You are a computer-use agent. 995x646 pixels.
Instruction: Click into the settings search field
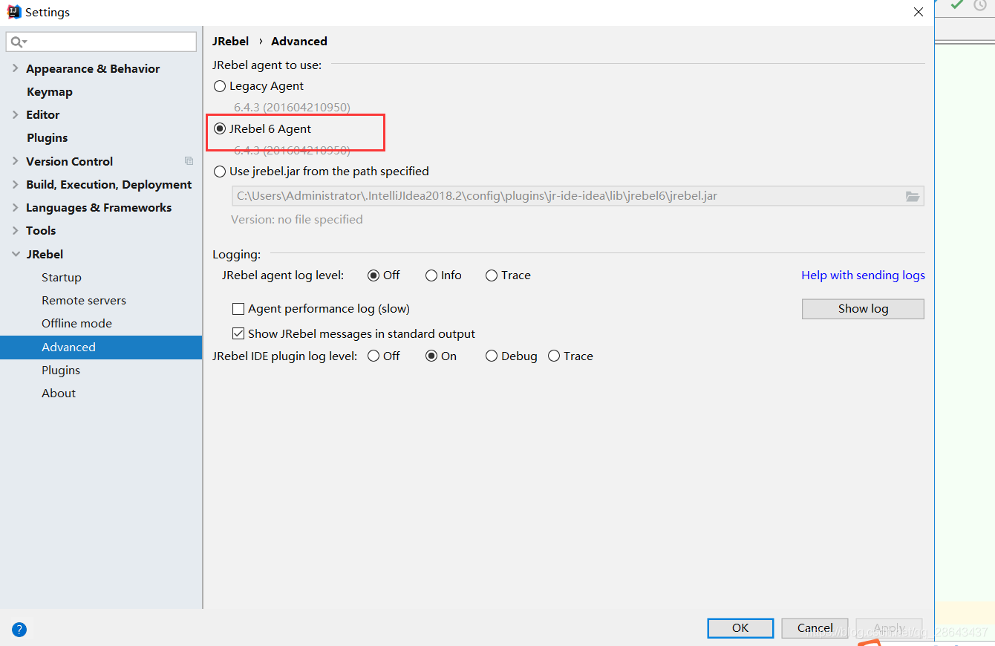102,42
